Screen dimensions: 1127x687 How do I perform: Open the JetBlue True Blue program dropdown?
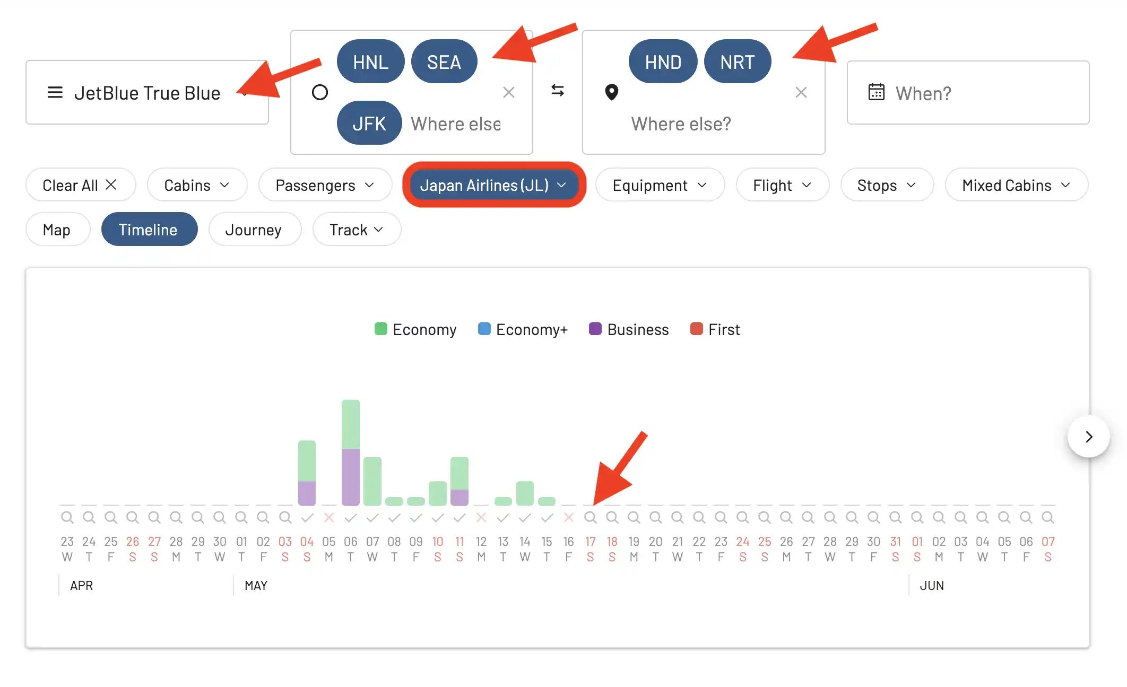(147, 93)
